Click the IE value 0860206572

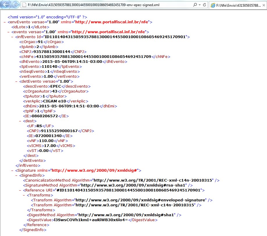click(x=45, y=116)
